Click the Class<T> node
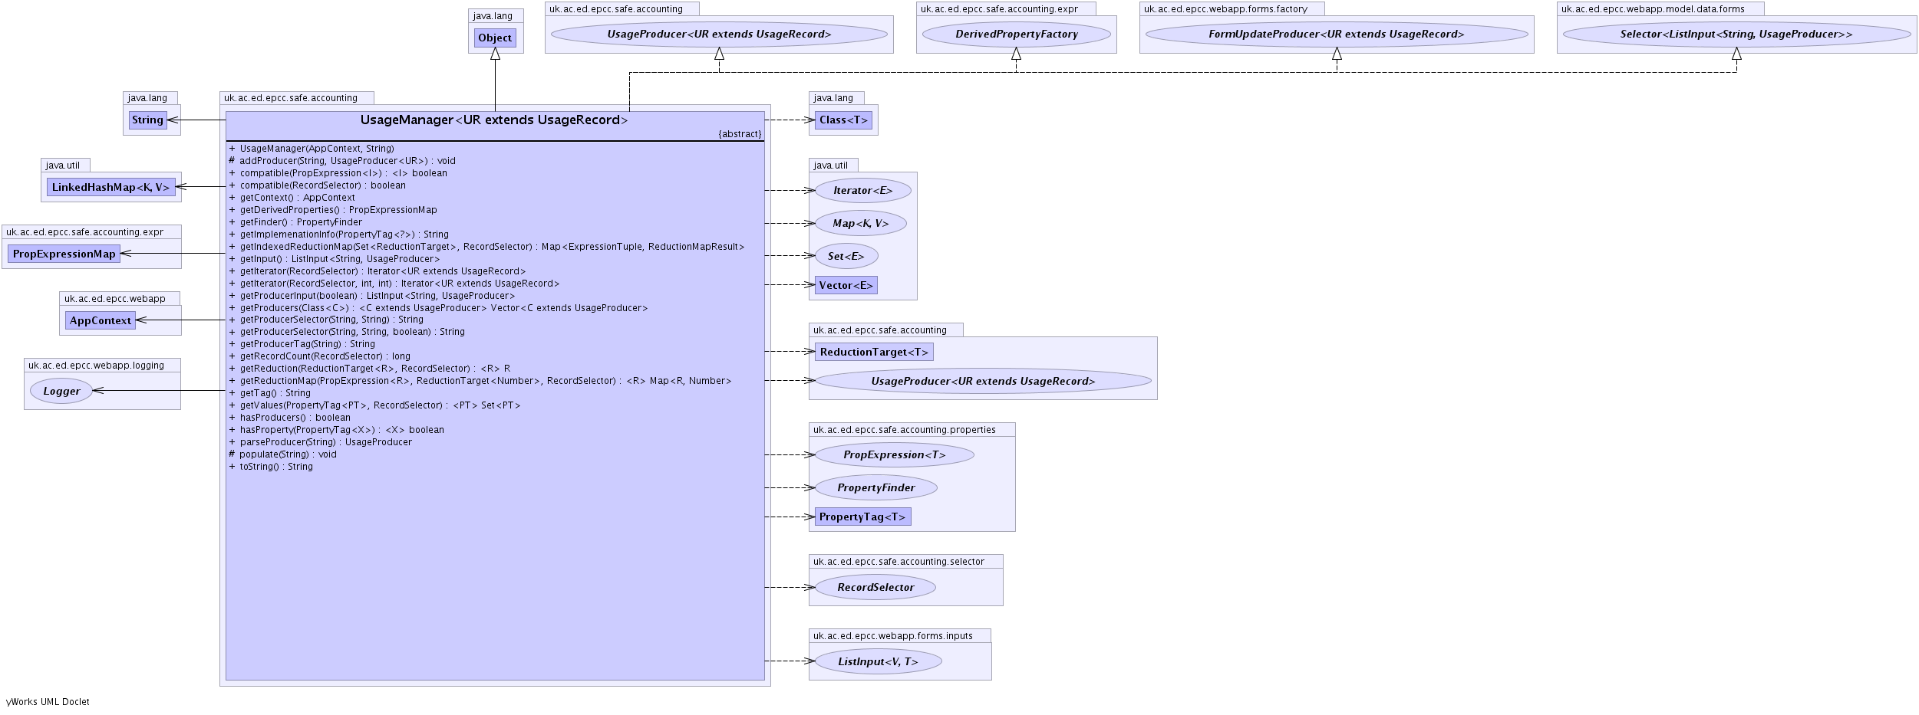1919x715 pixels. click(843, 120)
